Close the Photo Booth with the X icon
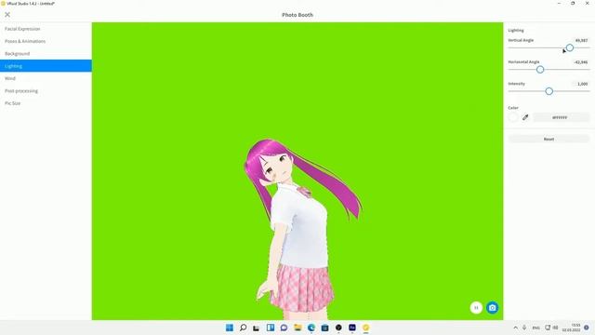This screenshot has height=335, width=595. click(x=7, y=15)
